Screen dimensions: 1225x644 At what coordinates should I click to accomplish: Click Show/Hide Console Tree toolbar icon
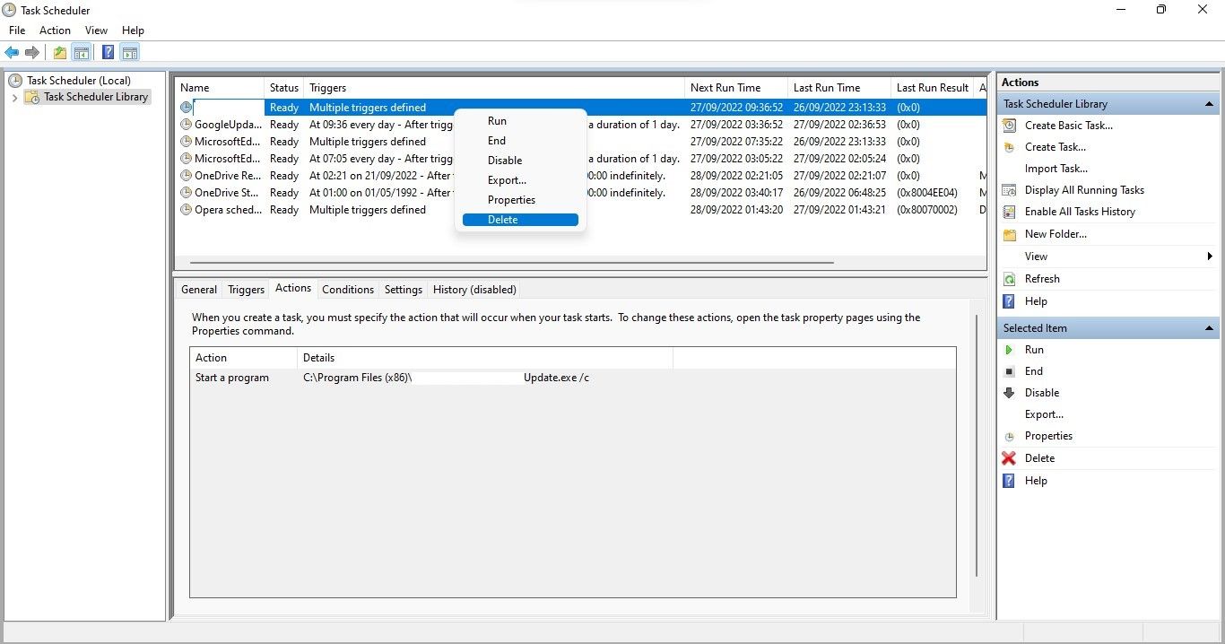point(82,53)
